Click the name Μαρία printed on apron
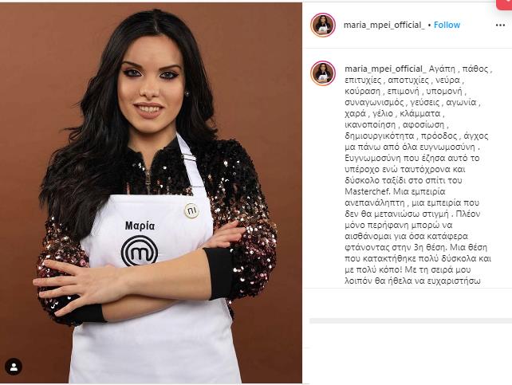This screenshot has width=512, height=385. pyautogui.click(x=140, y=226)
